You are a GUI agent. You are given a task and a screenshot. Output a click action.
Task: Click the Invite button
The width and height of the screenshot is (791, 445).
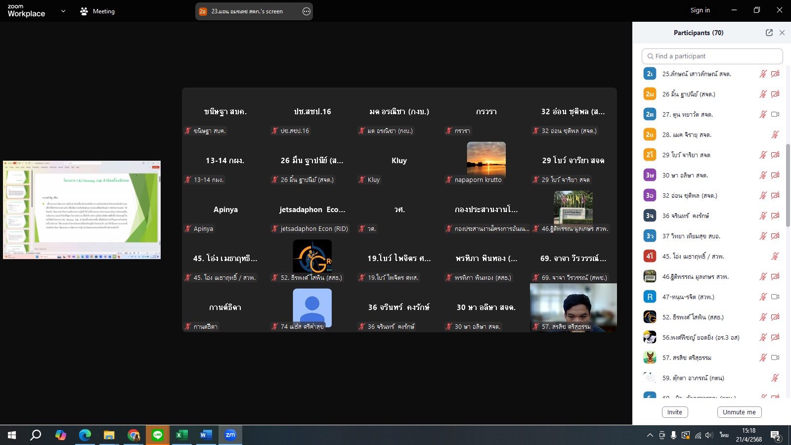674,412
